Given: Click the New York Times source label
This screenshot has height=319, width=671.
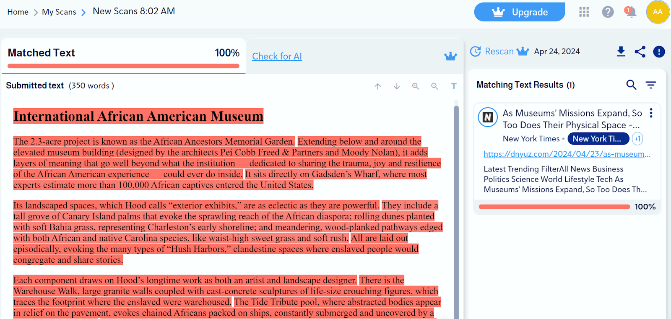Looking at the screenshot, I should pyautogui.click(x=531, y=139).
